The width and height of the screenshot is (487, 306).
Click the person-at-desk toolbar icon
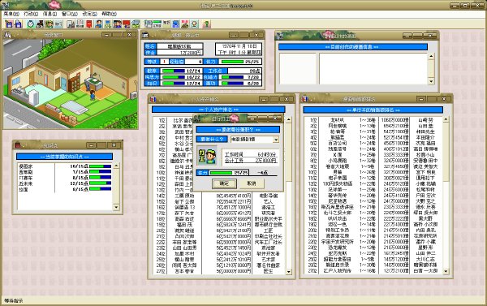coord(98,24)
